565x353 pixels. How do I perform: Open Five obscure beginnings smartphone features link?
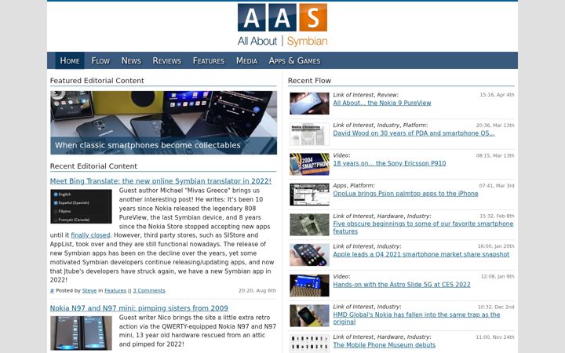(423, 227)
